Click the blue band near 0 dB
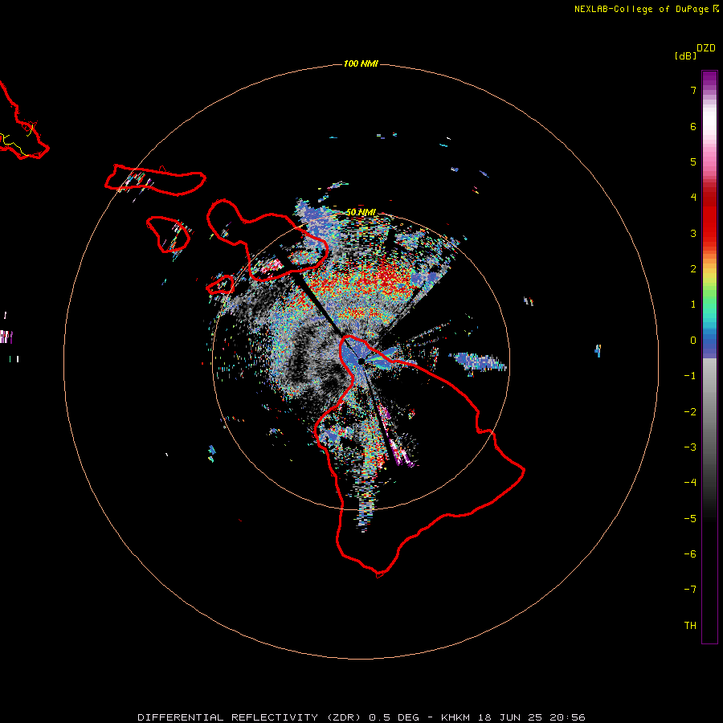723x723 pixels. 709,341
